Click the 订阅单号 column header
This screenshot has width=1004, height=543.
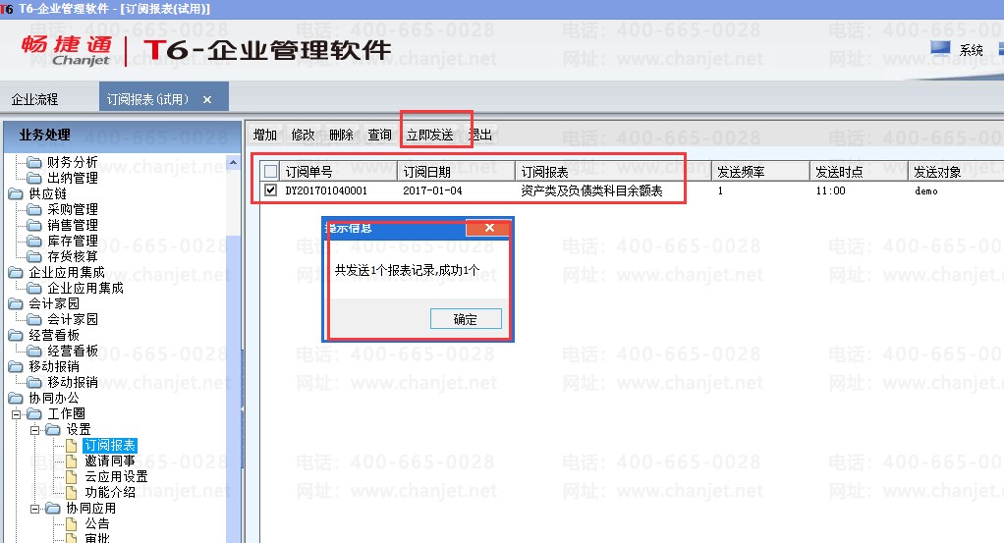coord(339,172)
